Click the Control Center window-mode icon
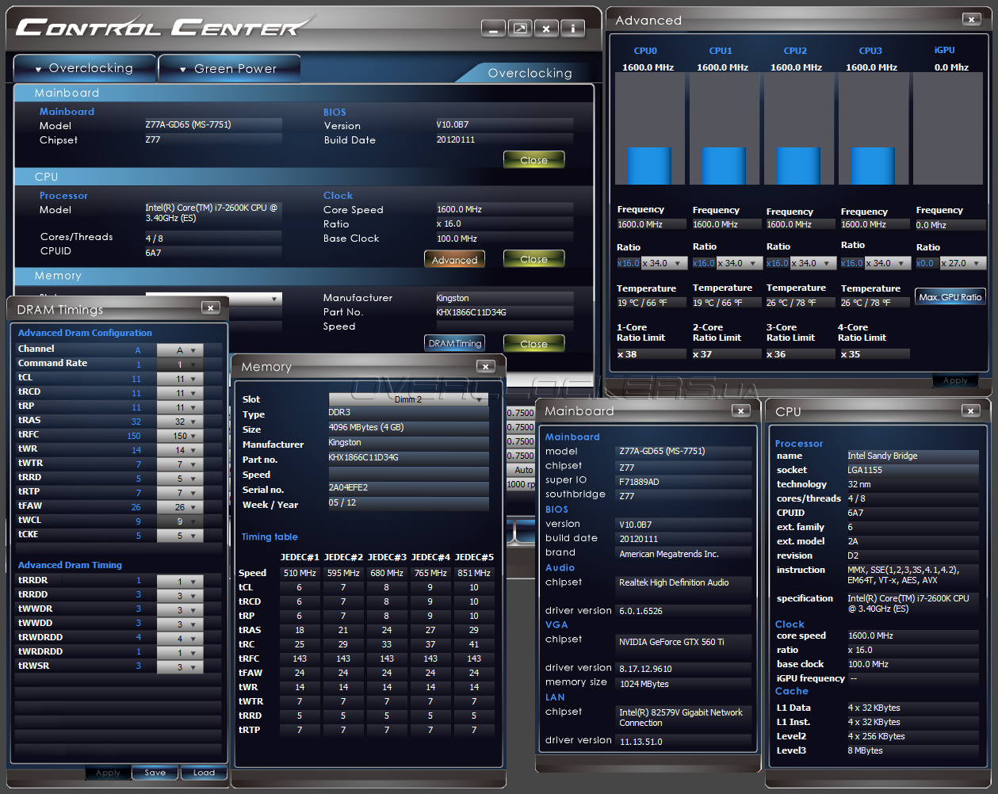The width and height of the screenshot is (998, 794). pos(520,29)
